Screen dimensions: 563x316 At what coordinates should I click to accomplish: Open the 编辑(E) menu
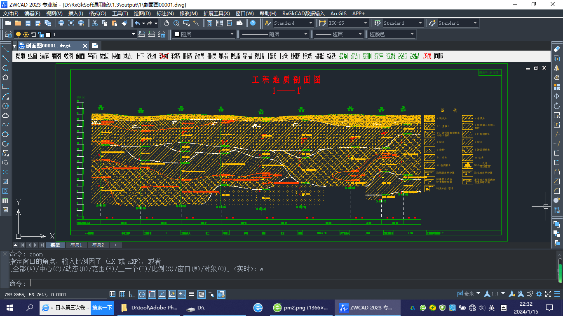click(x=32, y=14)
